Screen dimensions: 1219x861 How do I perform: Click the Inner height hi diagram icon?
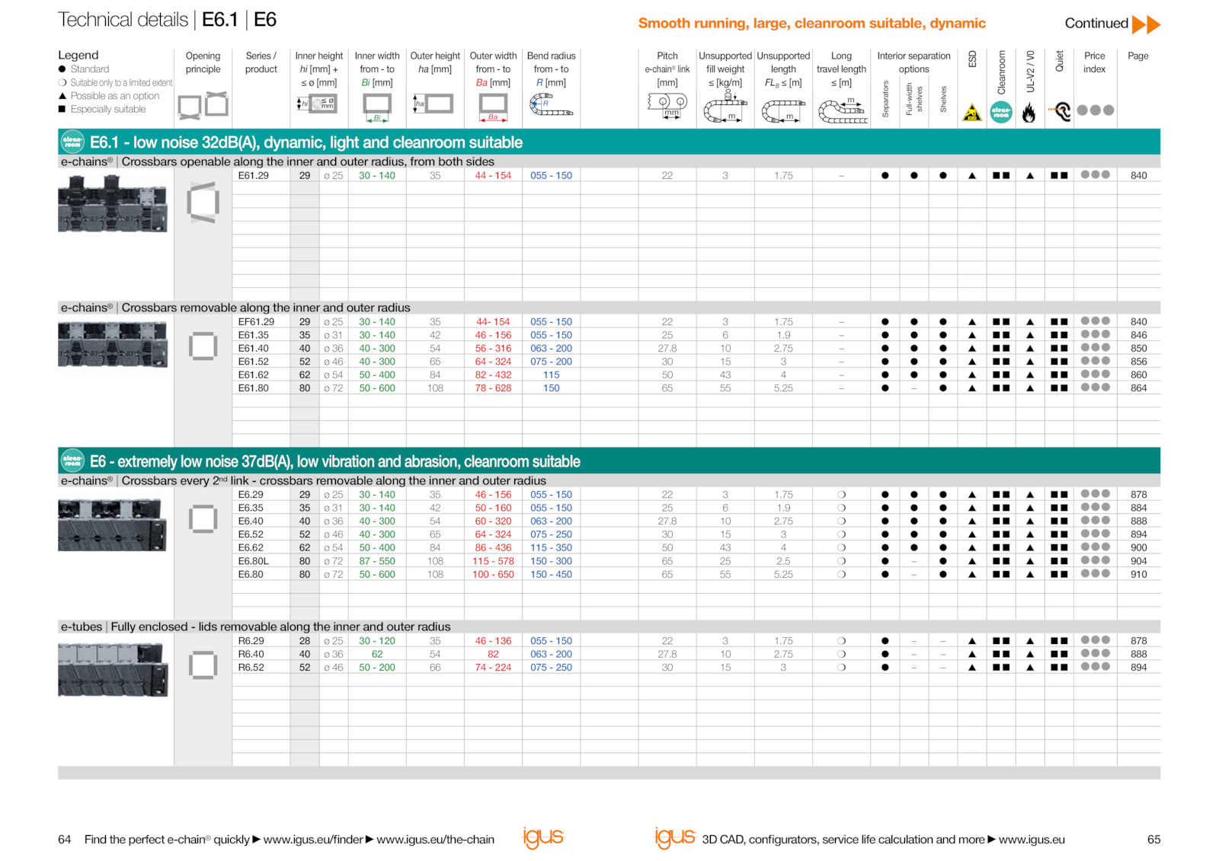pyautogui.click(x=317, y=103)
